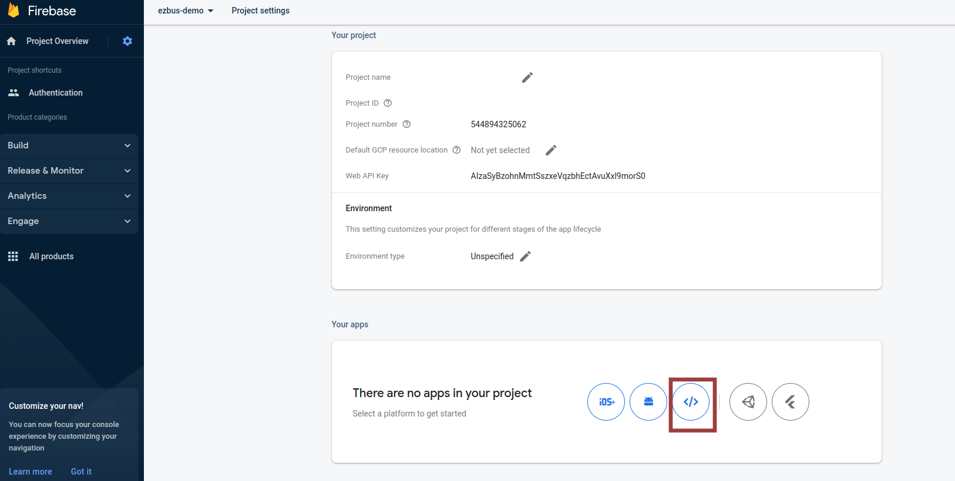Screen dimensions: 955x481
Task: Select the Web API Key value
Action: [x=558, y=176]
